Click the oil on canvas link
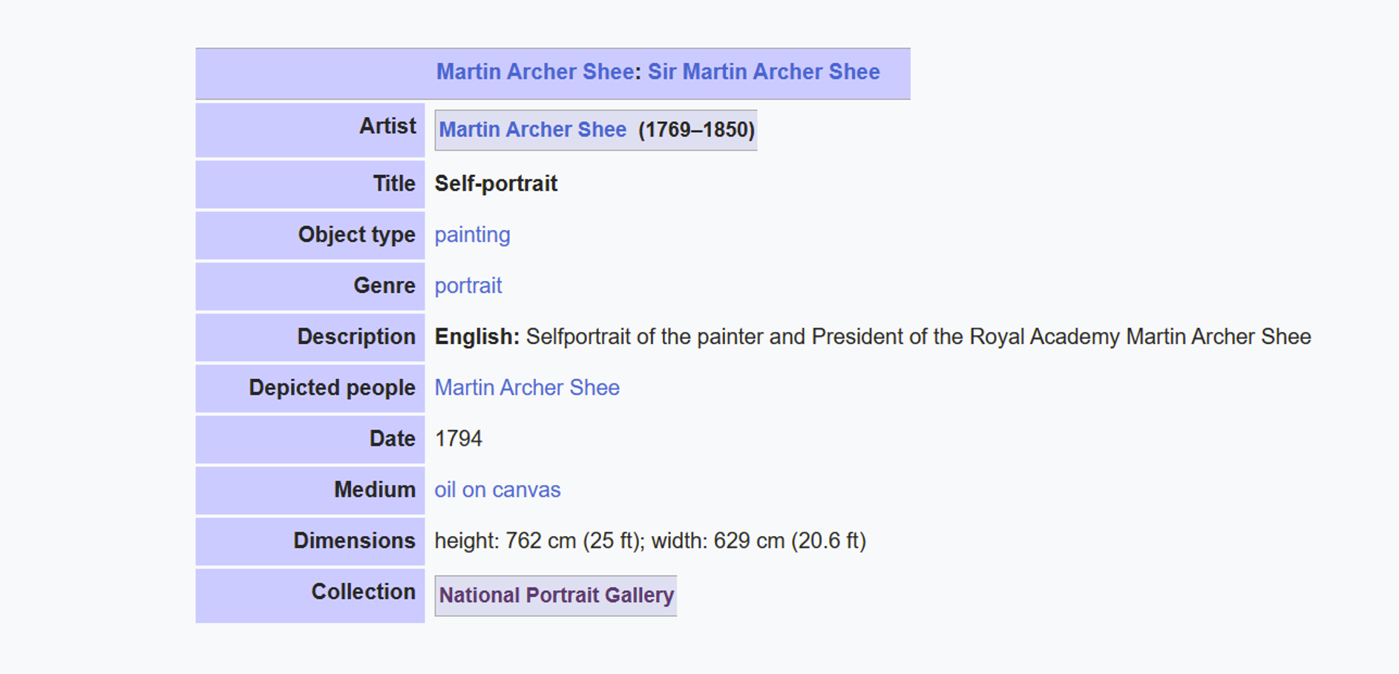1399x674 pixels. [x=497, y=490]
